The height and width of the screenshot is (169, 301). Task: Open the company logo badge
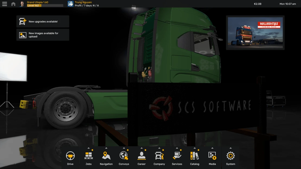[71, 4]
